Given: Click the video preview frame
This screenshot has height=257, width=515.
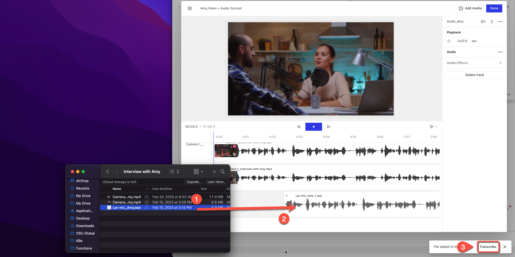Looking at the screenshot, I should pyautogui.click(x=311, y=69).
